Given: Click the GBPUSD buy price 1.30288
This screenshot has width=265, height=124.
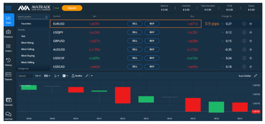Looking at the screenshot, I should tap(192, 41).
